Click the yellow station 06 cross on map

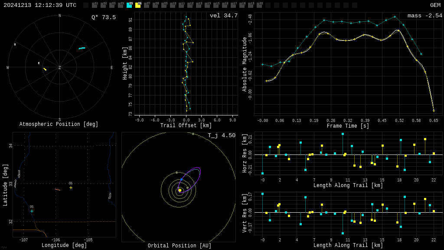[71, 187]
